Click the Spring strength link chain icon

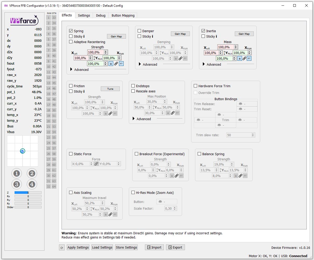tap(116, 64)
